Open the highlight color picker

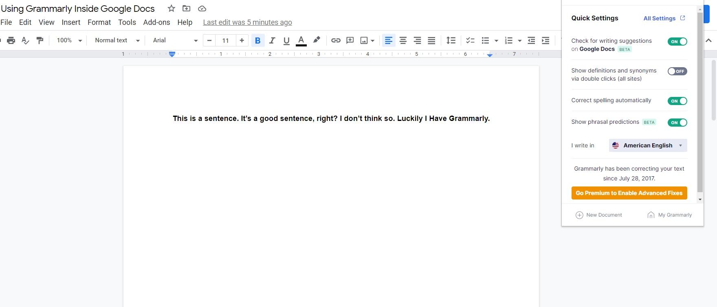click(x=316, y=40)
